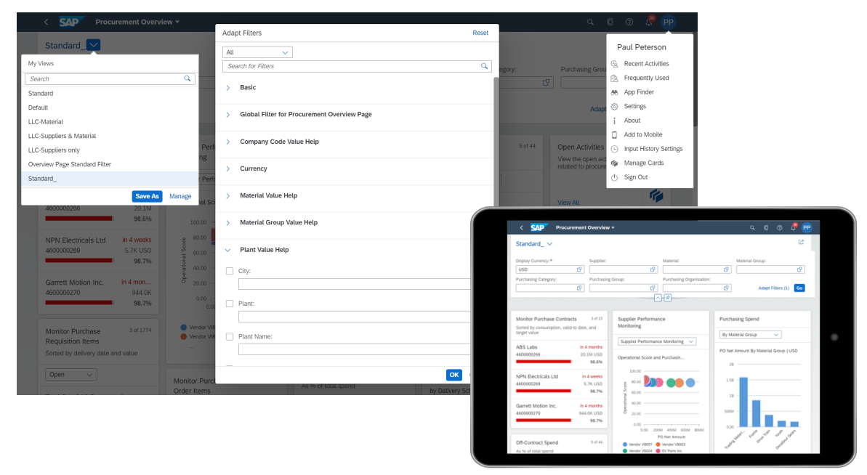The height and width of the screenshot is (475, 867).
Task: Select LLC-Material view from My Views
Action: [46, 122]
